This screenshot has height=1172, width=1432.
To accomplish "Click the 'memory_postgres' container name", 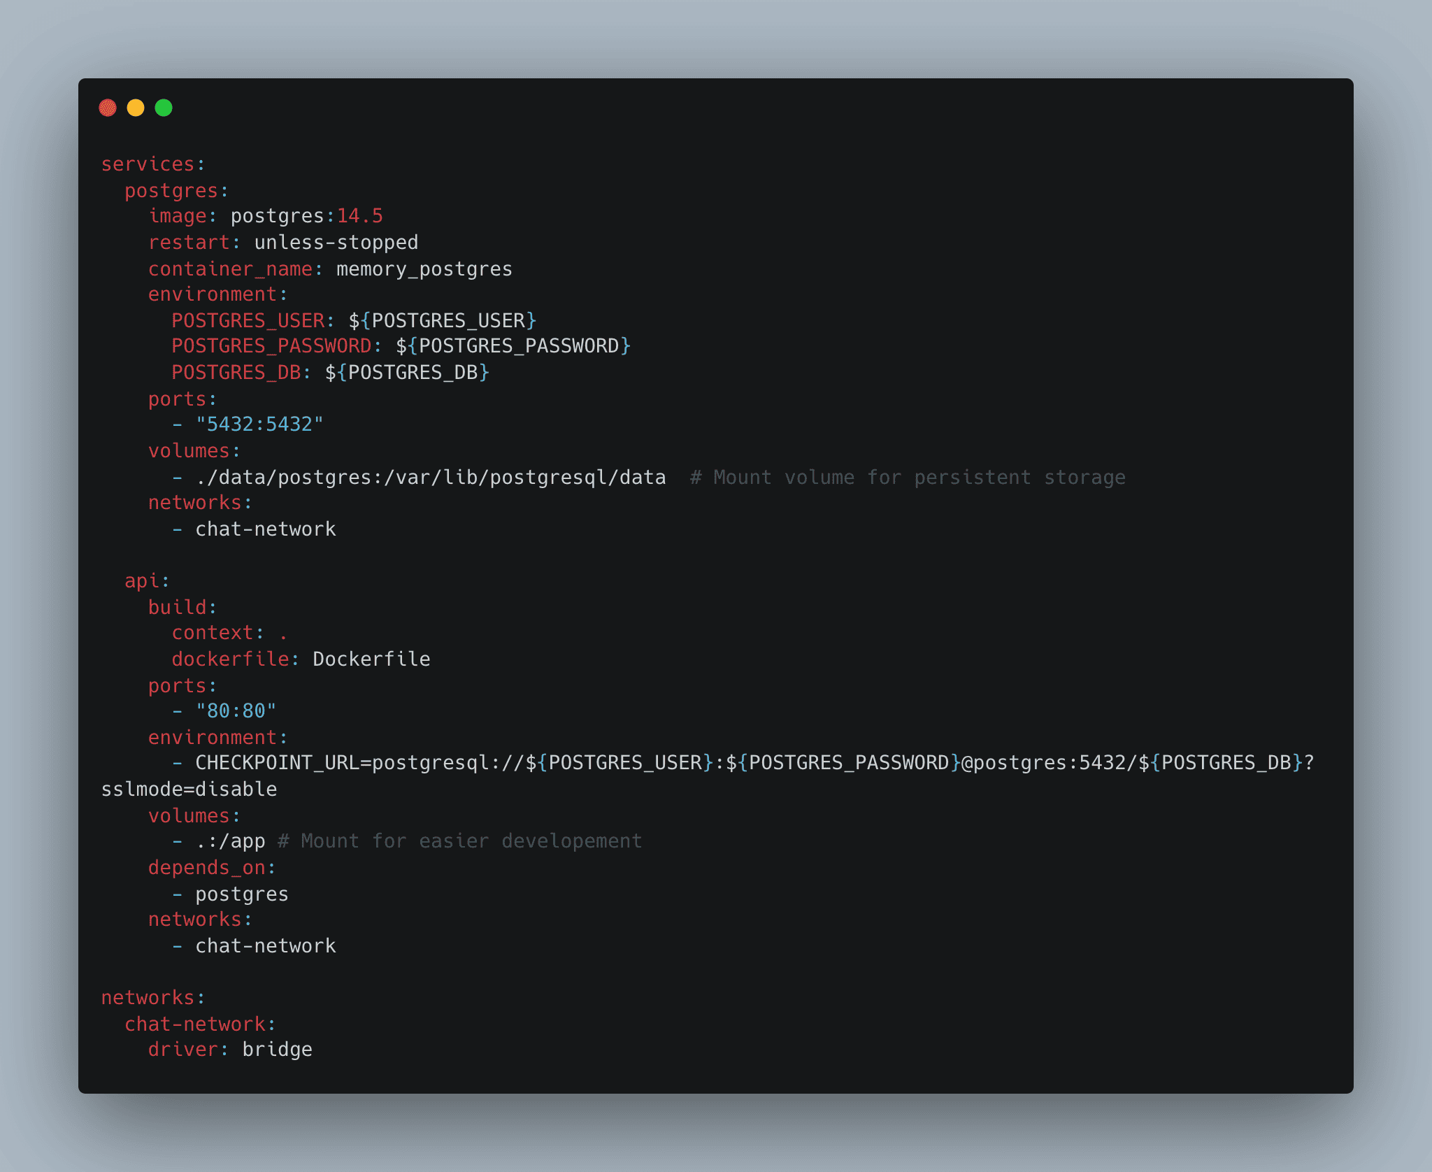I will click(424, 269).
